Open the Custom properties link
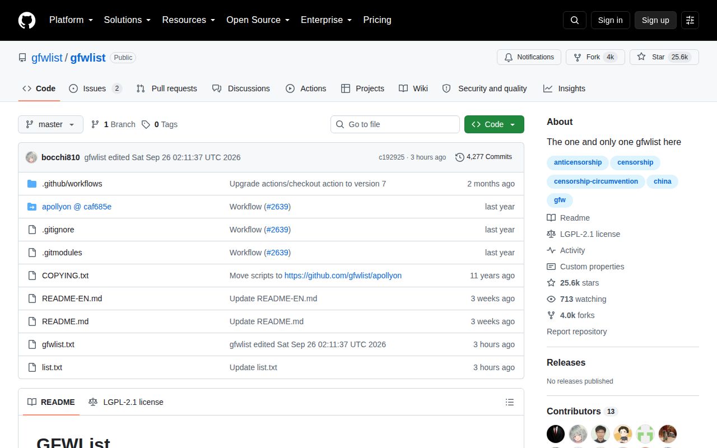The height and width of the screenshot is (448, 717). (x=585, y=267)
